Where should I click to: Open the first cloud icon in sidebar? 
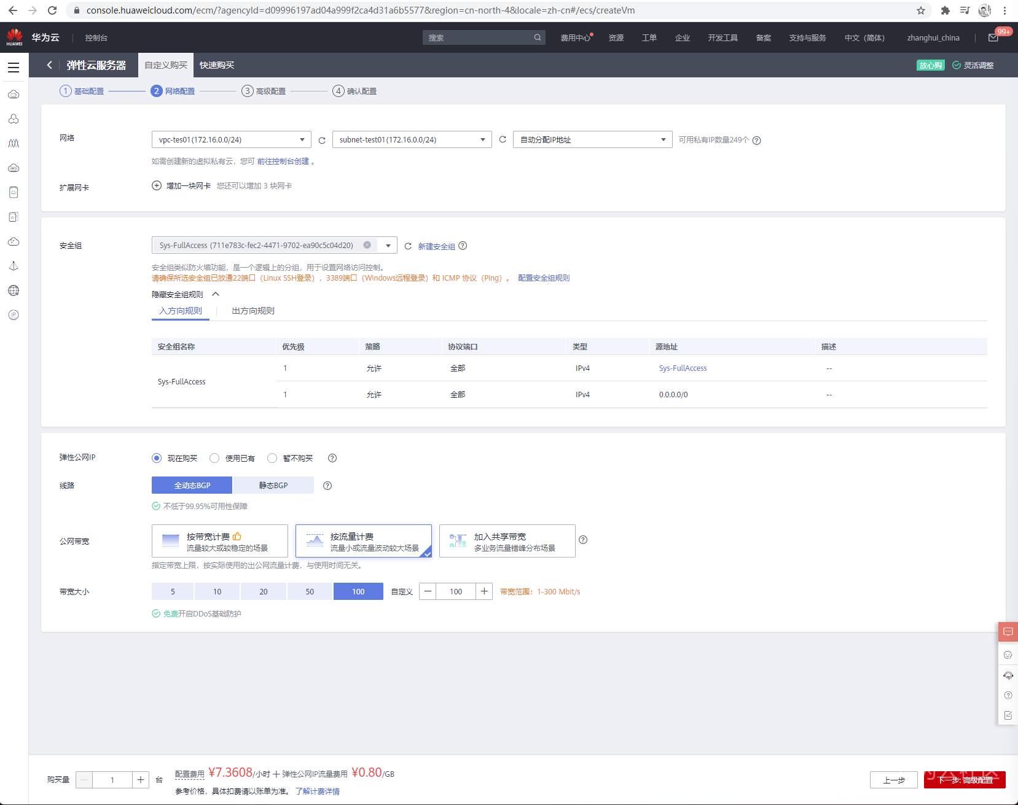pos(14,95)
